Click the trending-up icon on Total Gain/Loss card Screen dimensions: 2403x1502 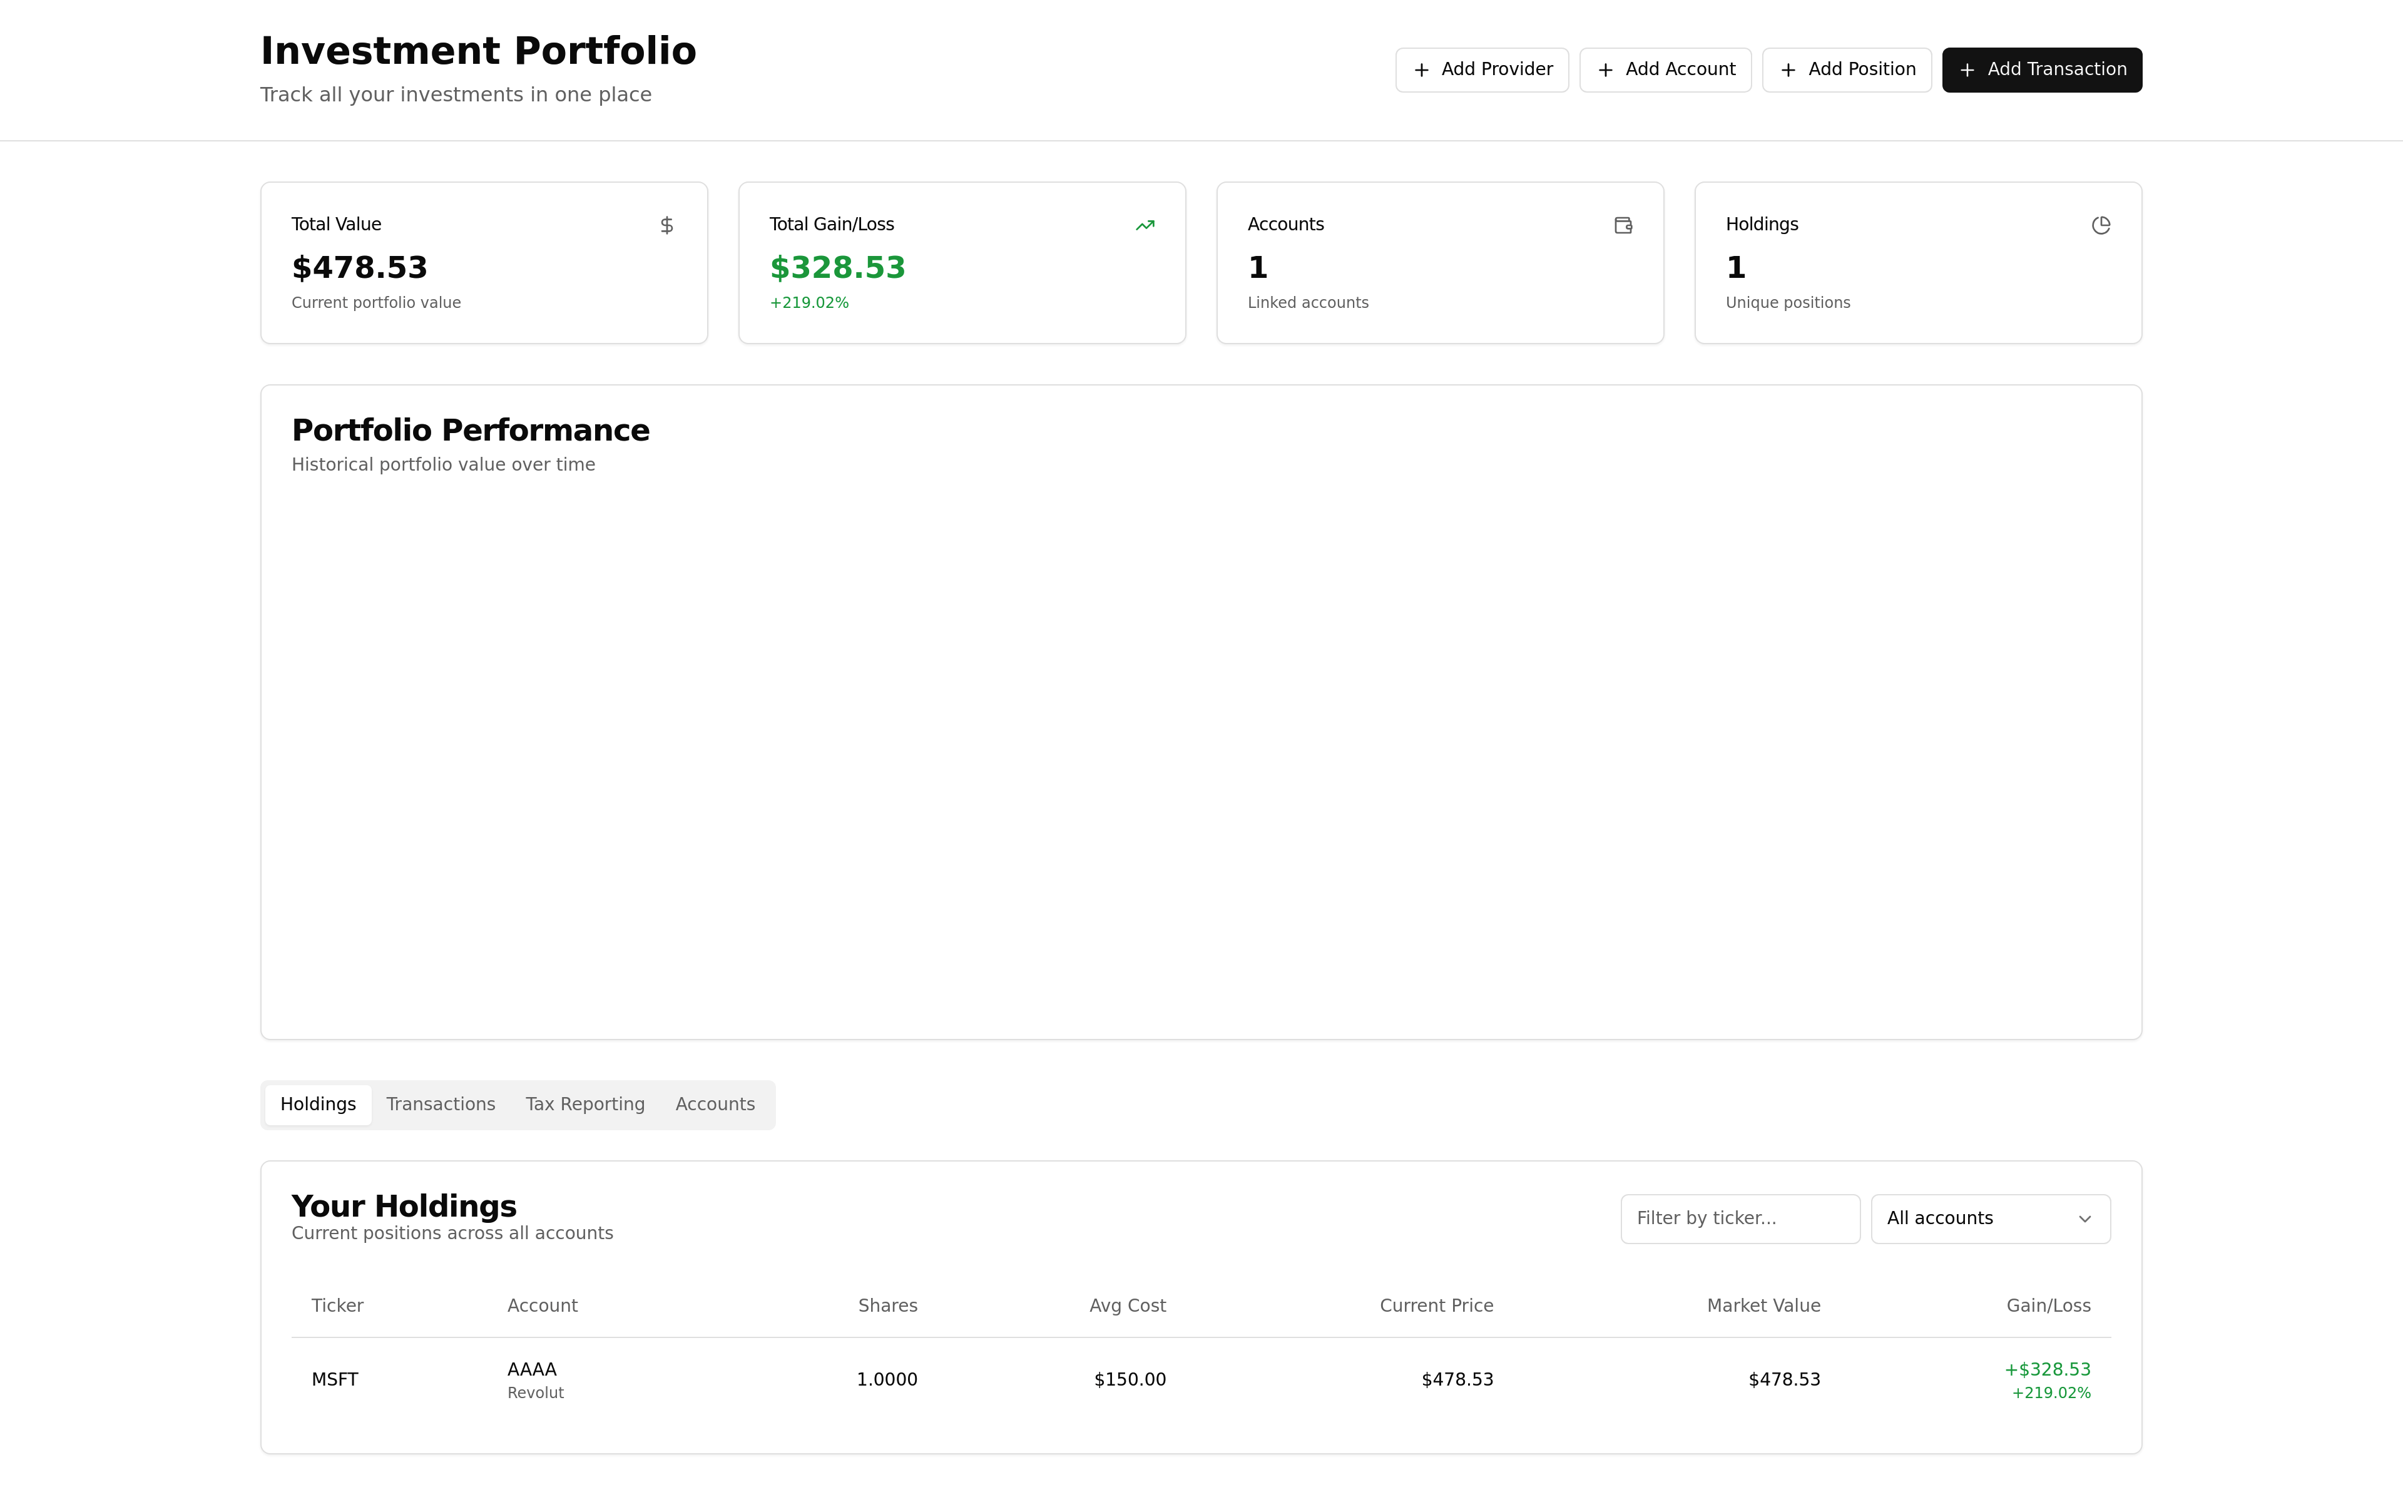click(1145, 225)
